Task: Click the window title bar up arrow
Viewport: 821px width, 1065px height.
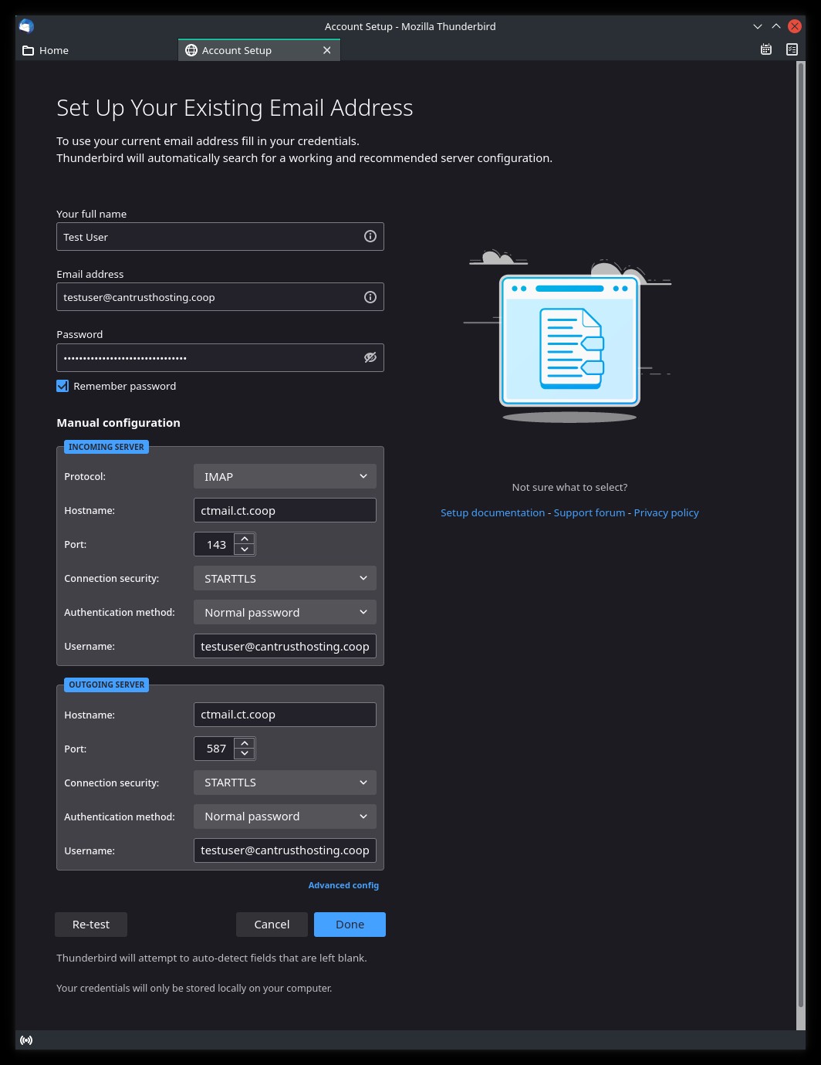Action: (776, 26)
